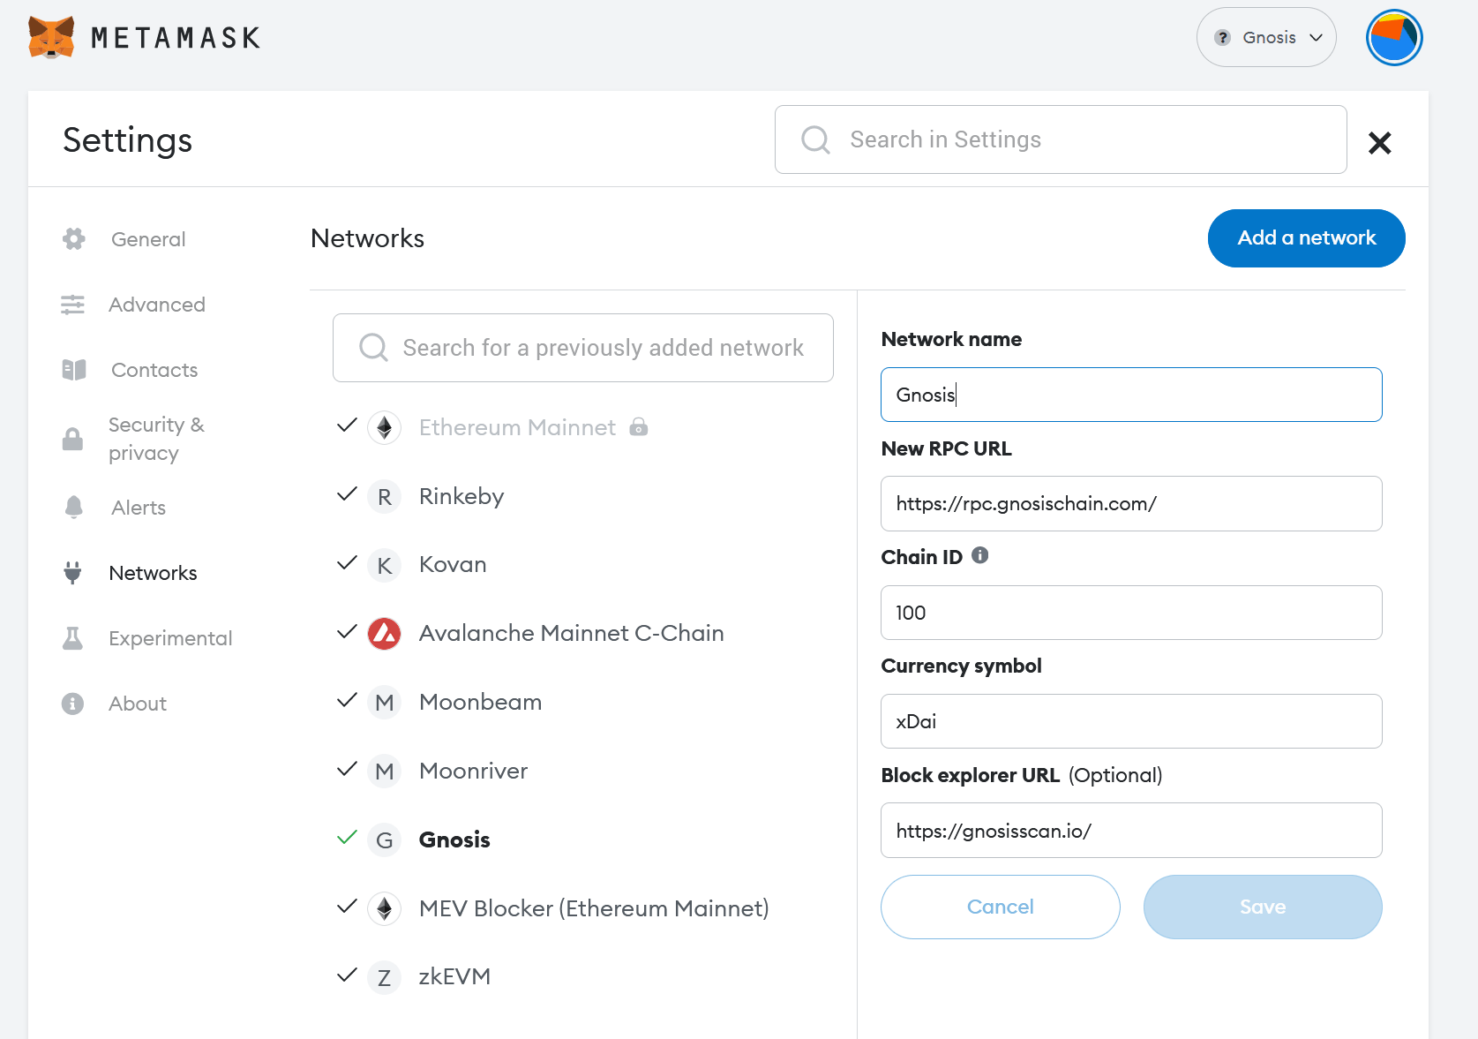Click the Security & privacy lock icon

(73, 439)
